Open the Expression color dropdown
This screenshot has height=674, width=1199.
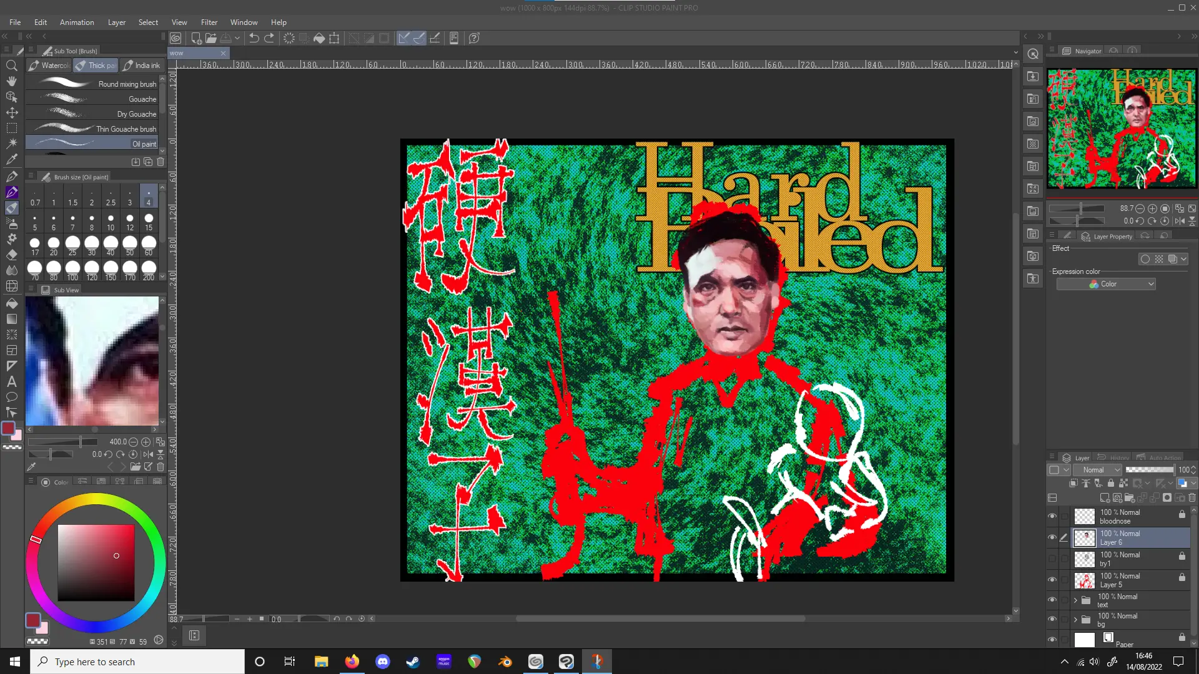coord(1106,284)
